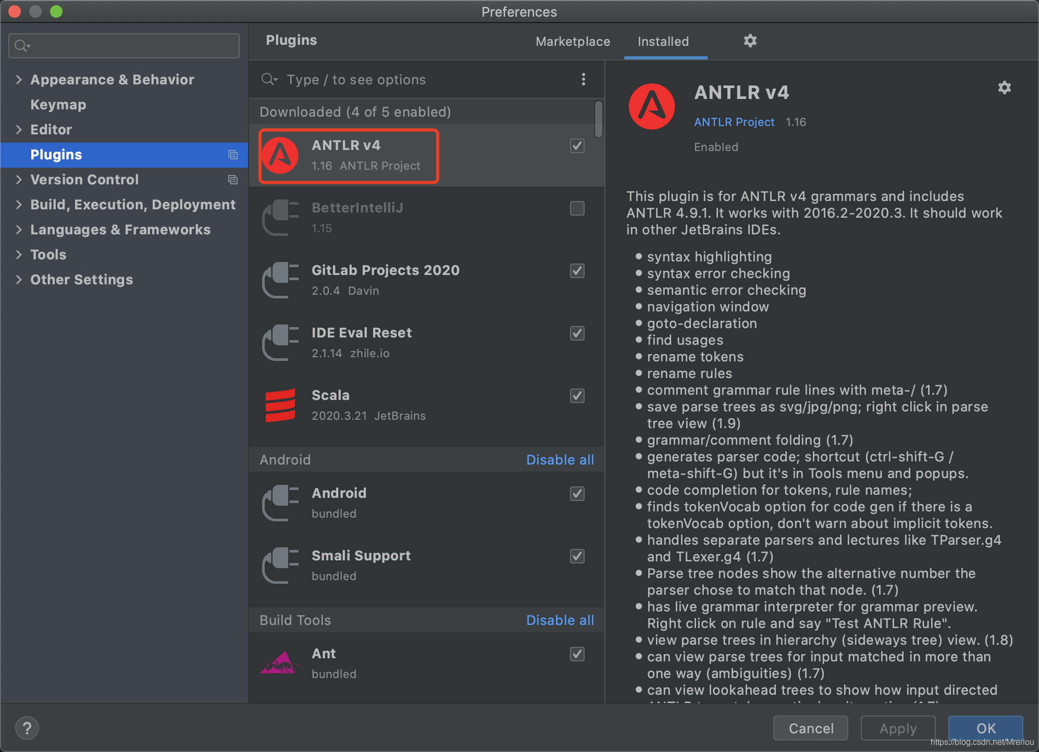Click the GitLab Projects 2020 plug icon
This screenshot has width=1039, height=752.
[x=280, y=280]
